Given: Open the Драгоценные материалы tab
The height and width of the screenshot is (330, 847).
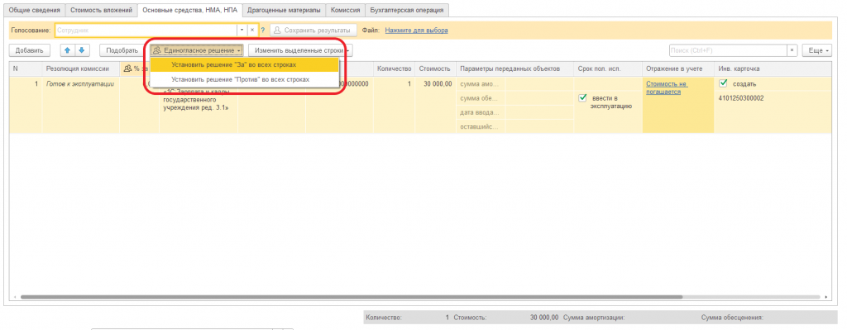Looking at the screenshot, I should [285, 10].
